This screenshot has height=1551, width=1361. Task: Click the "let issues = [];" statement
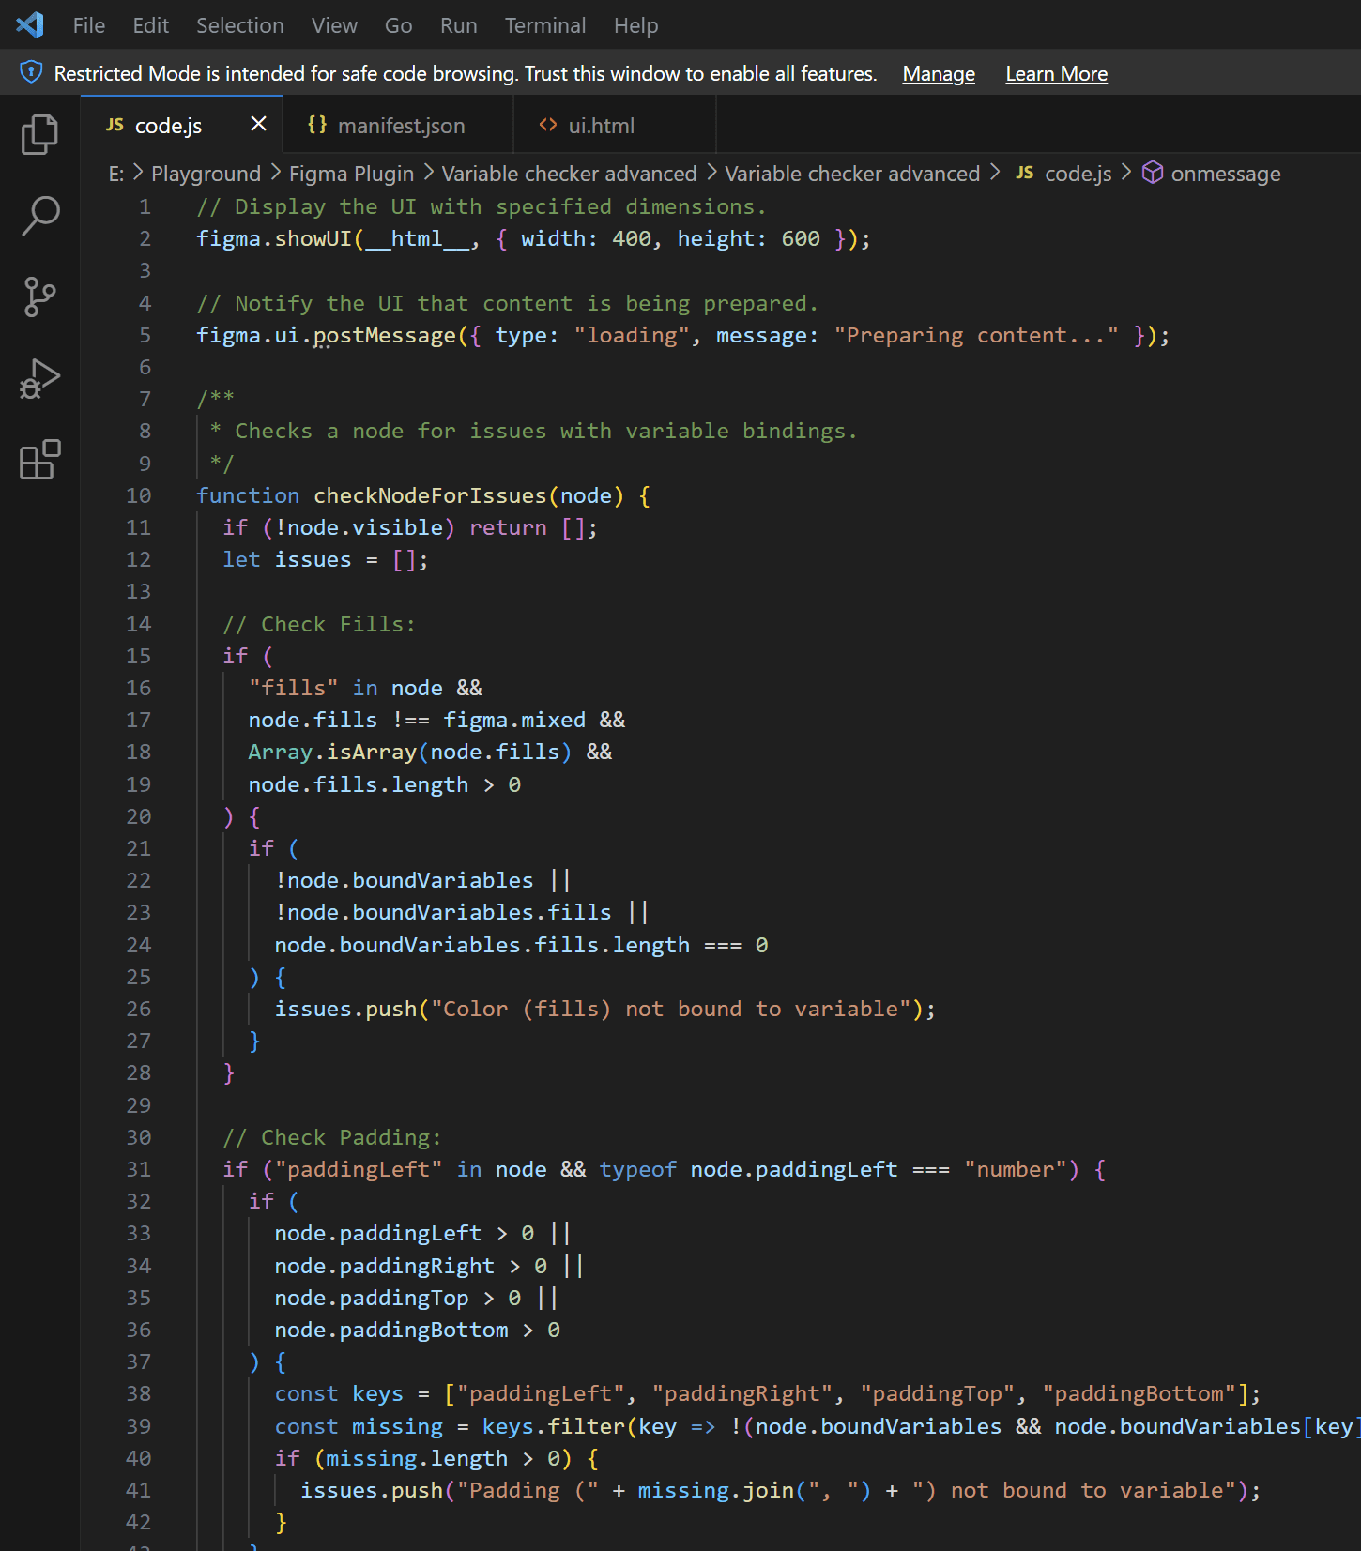point(325,559)
